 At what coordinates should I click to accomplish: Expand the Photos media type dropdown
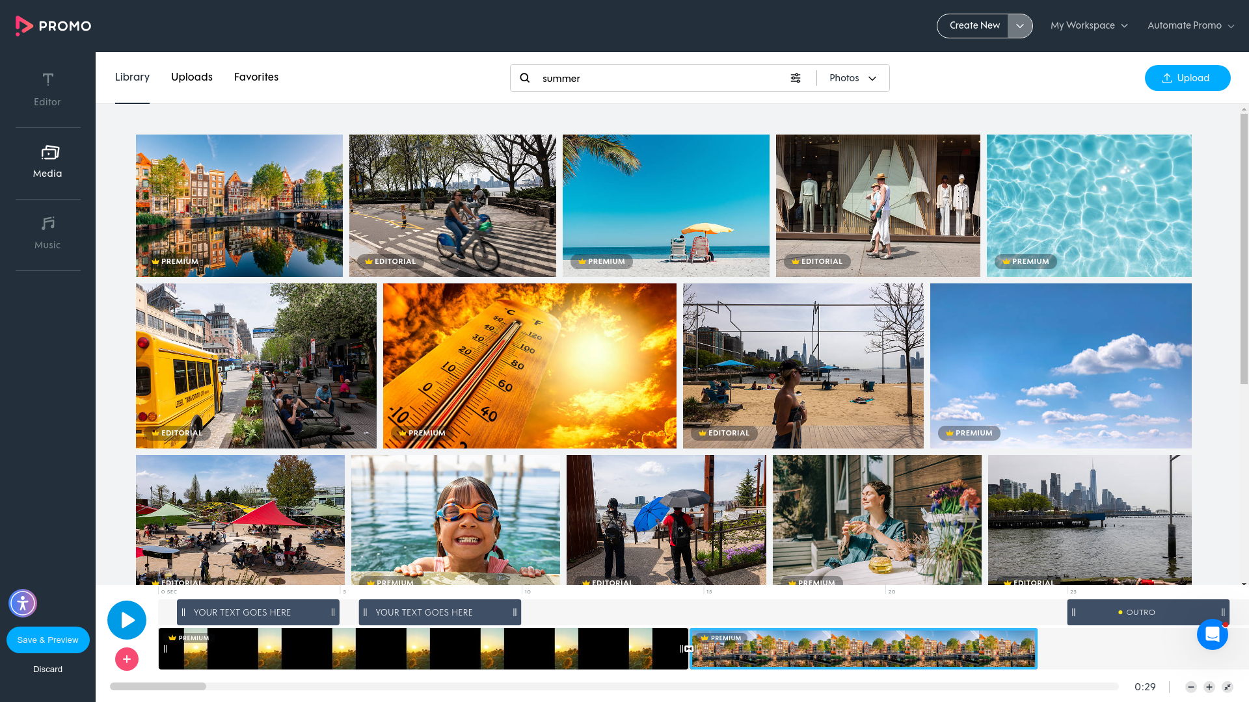point(853,78)
